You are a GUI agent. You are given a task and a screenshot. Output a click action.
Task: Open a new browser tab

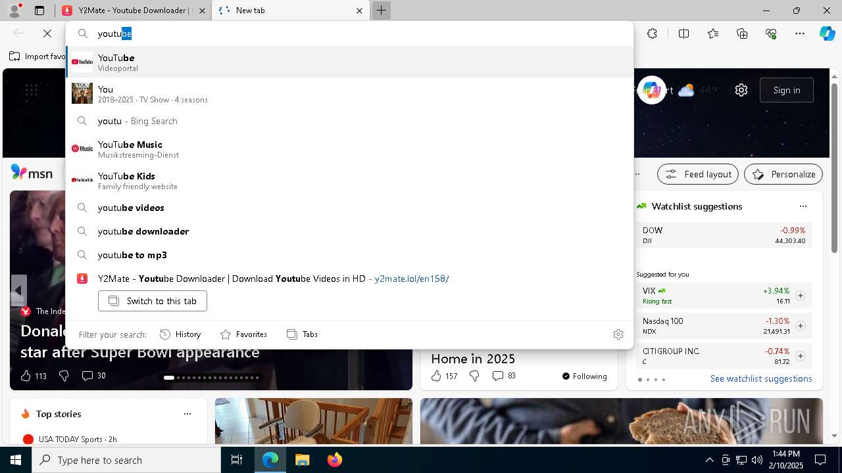click(381, 11)
